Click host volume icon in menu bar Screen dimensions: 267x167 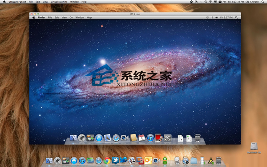pos(224,2)
